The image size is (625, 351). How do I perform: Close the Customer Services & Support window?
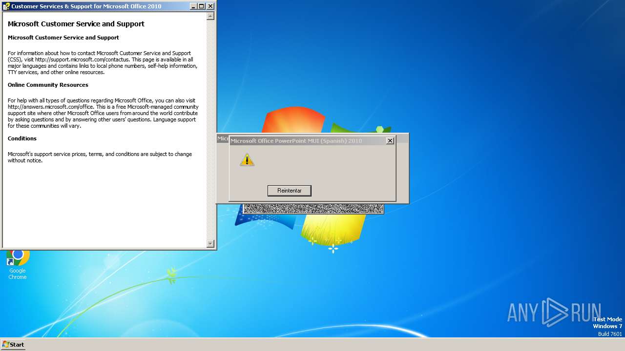coord(210,6)
